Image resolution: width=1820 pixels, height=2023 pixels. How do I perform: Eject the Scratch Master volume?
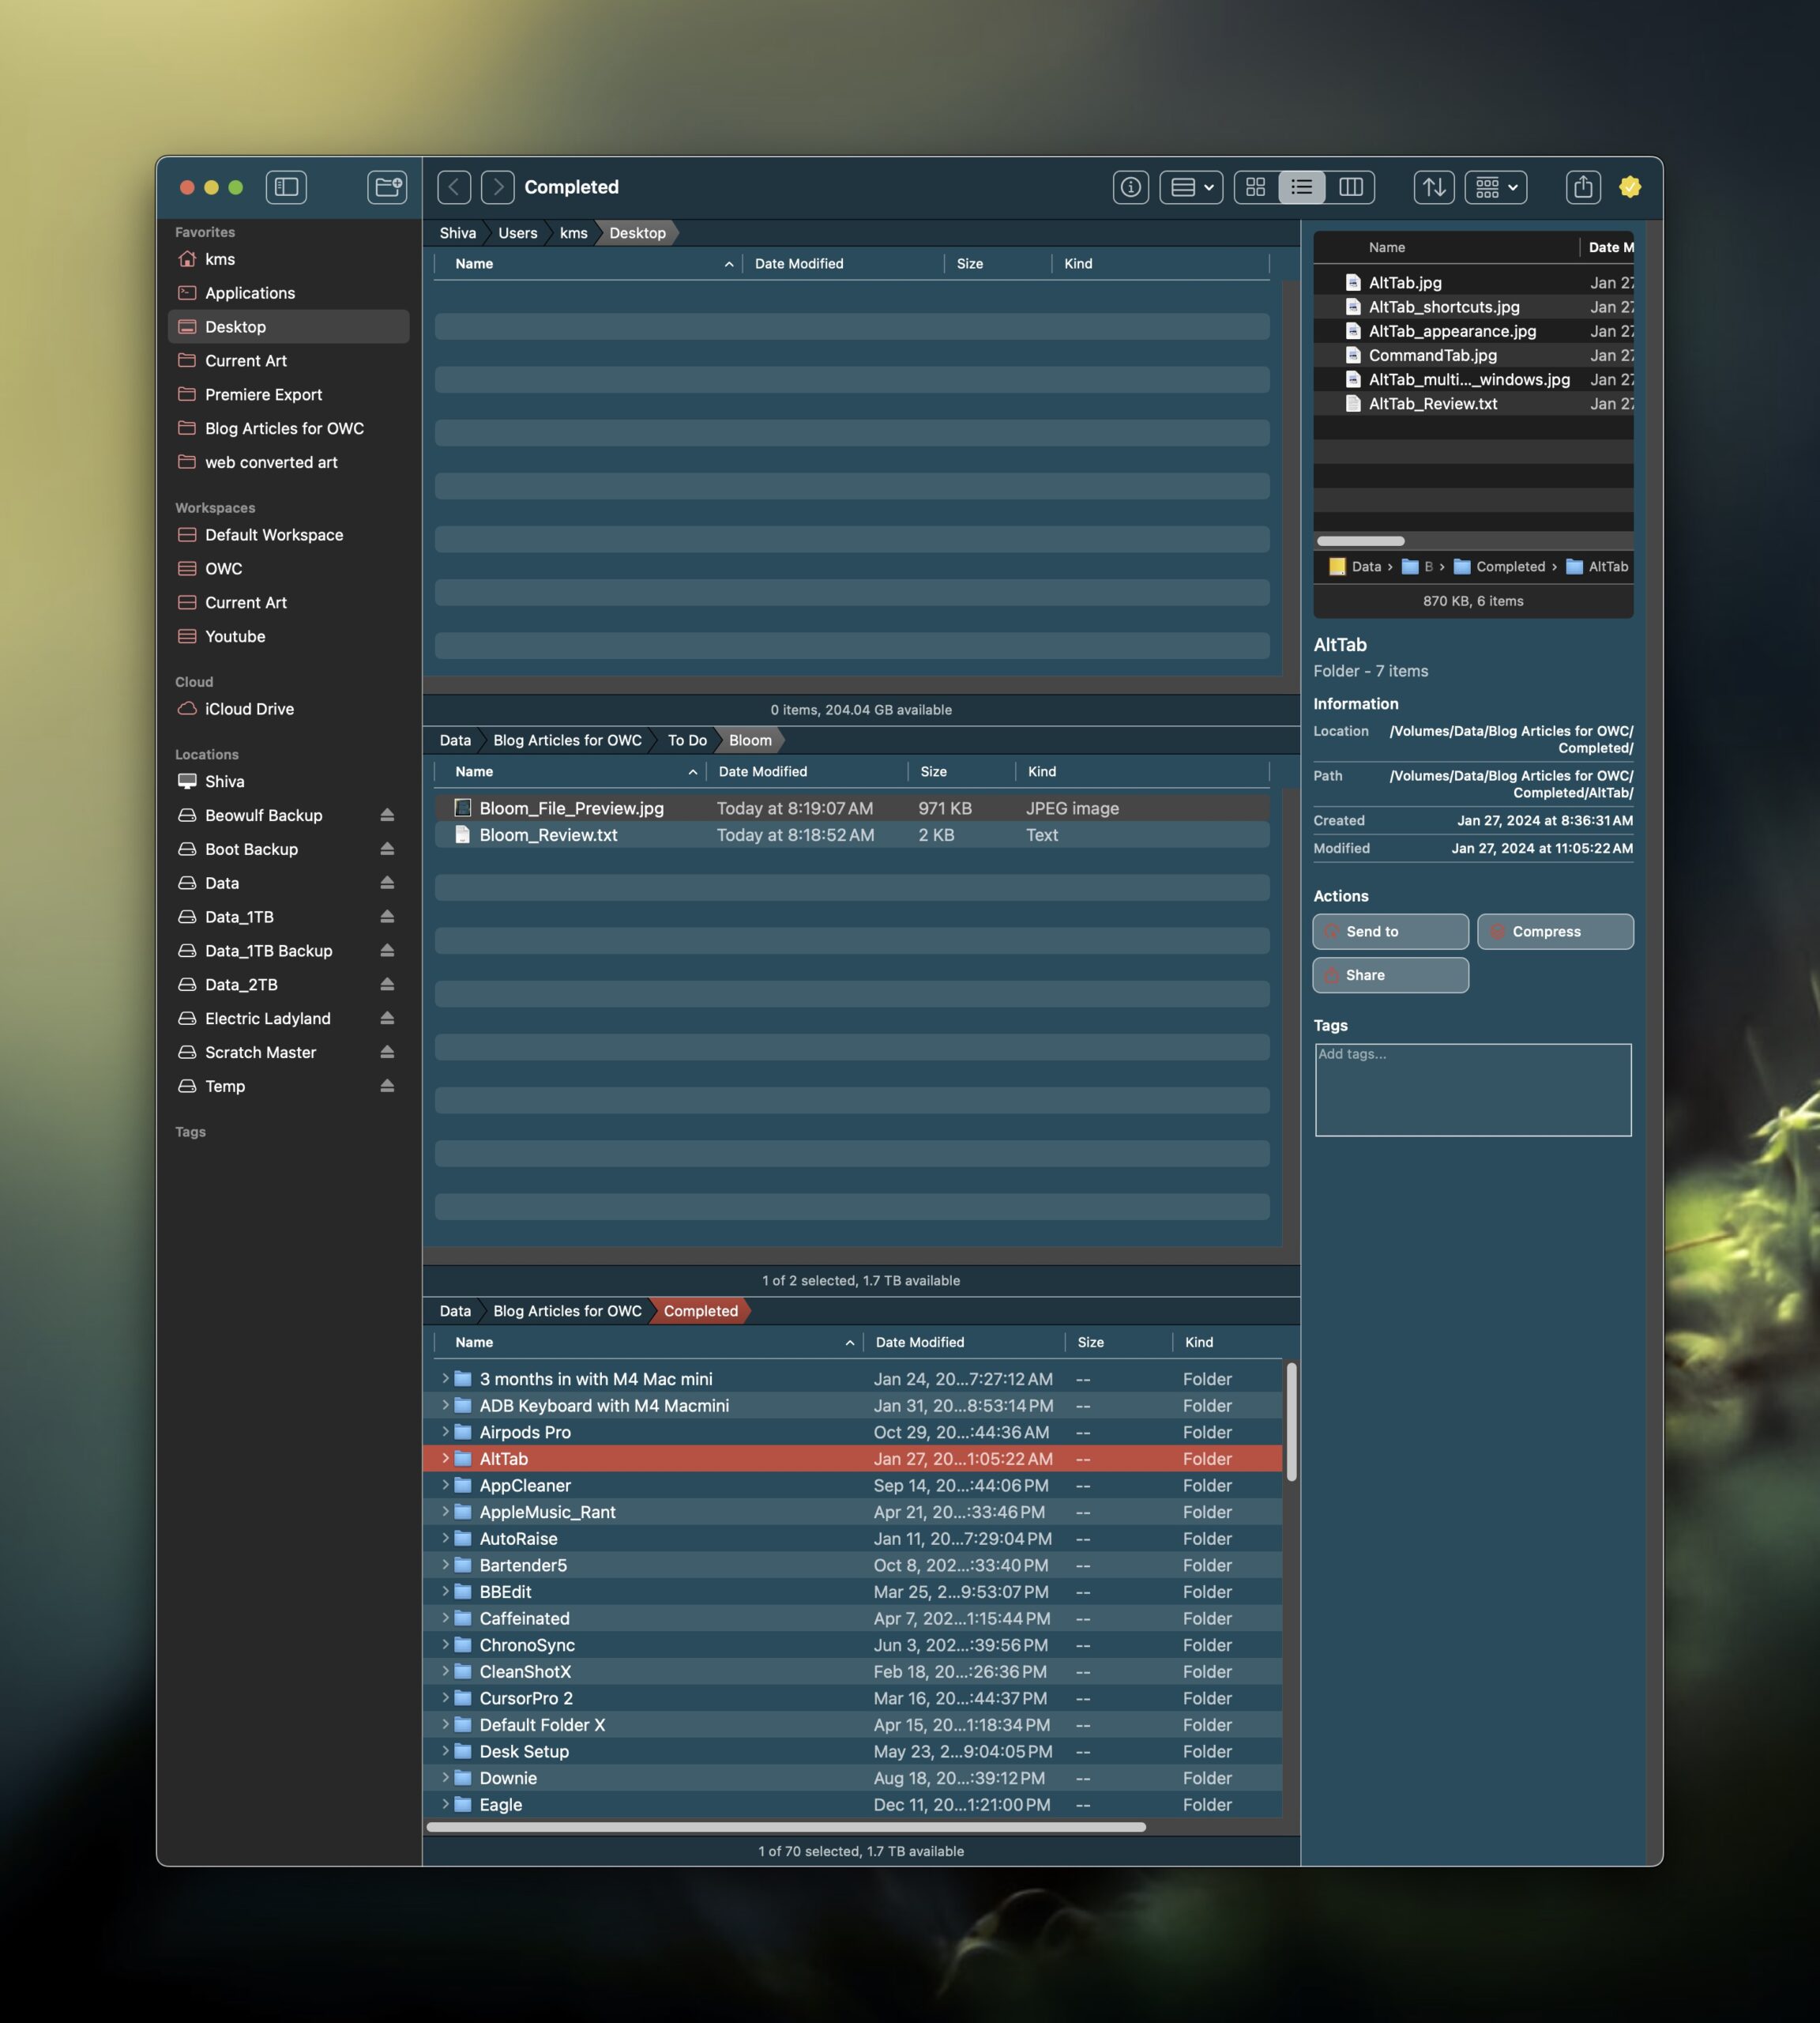coord(387,1053)
